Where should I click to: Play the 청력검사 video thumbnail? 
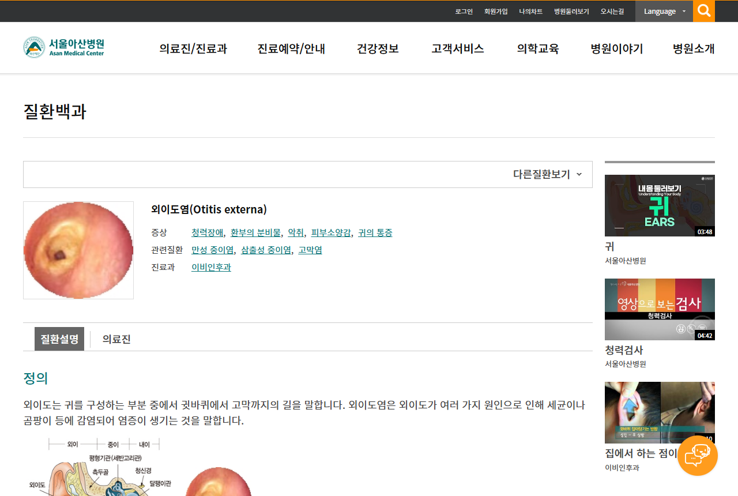coord(660,309)
